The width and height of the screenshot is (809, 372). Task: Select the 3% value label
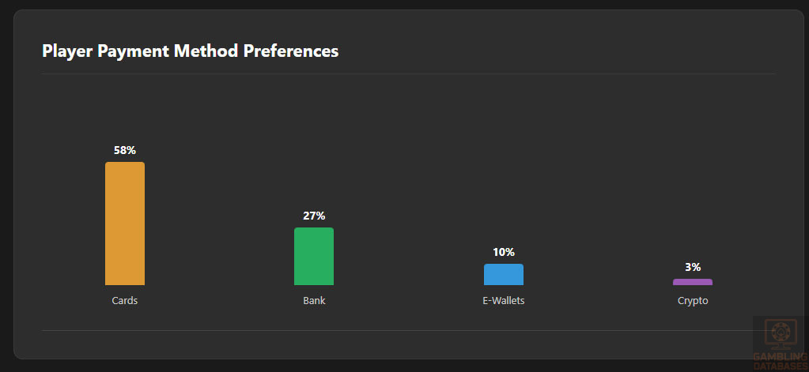(693, 267)
